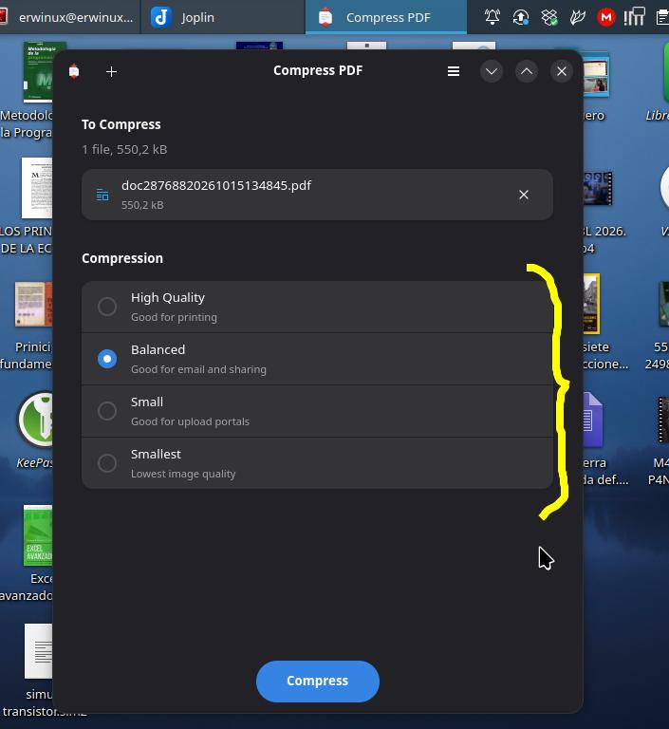
Task: Open KeePass desktop icon
Action: pyautogui.click(x=35, y=420)
